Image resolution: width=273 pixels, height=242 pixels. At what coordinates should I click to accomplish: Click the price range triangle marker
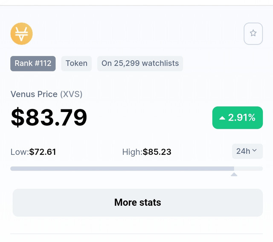pos(234,174)
